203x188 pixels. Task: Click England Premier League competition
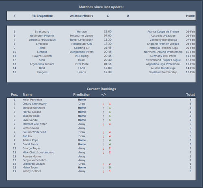coord(163,44)
